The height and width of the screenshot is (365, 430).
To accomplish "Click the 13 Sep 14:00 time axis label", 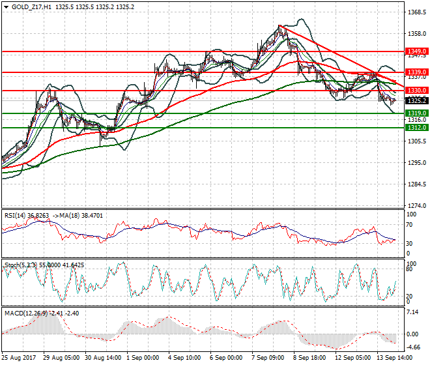I will 395,358.
